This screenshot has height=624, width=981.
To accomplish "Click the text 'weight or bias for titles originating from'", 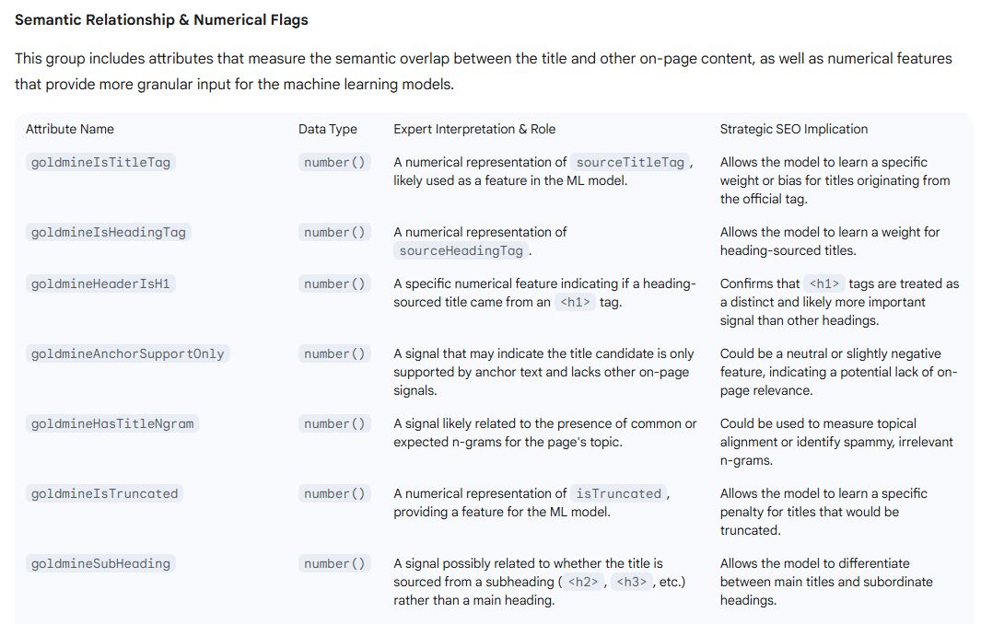I will (x=835, y=180).
